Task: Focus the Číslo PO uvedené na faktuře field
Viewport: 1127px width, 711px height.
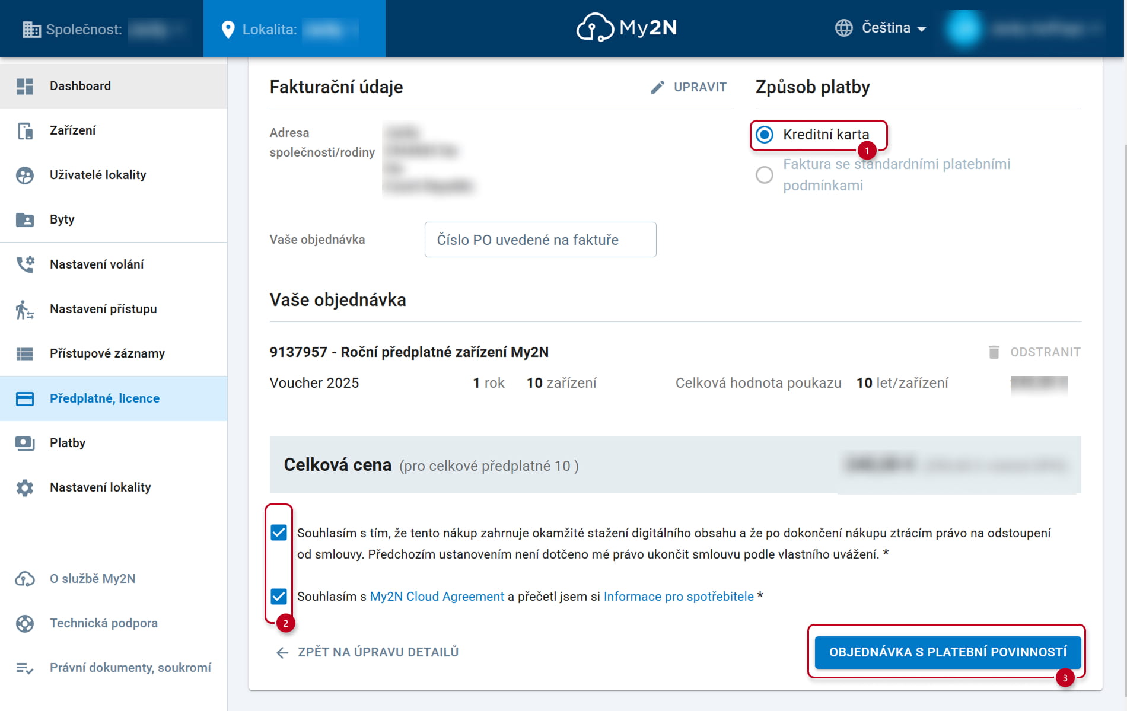Action: point(540,240)
